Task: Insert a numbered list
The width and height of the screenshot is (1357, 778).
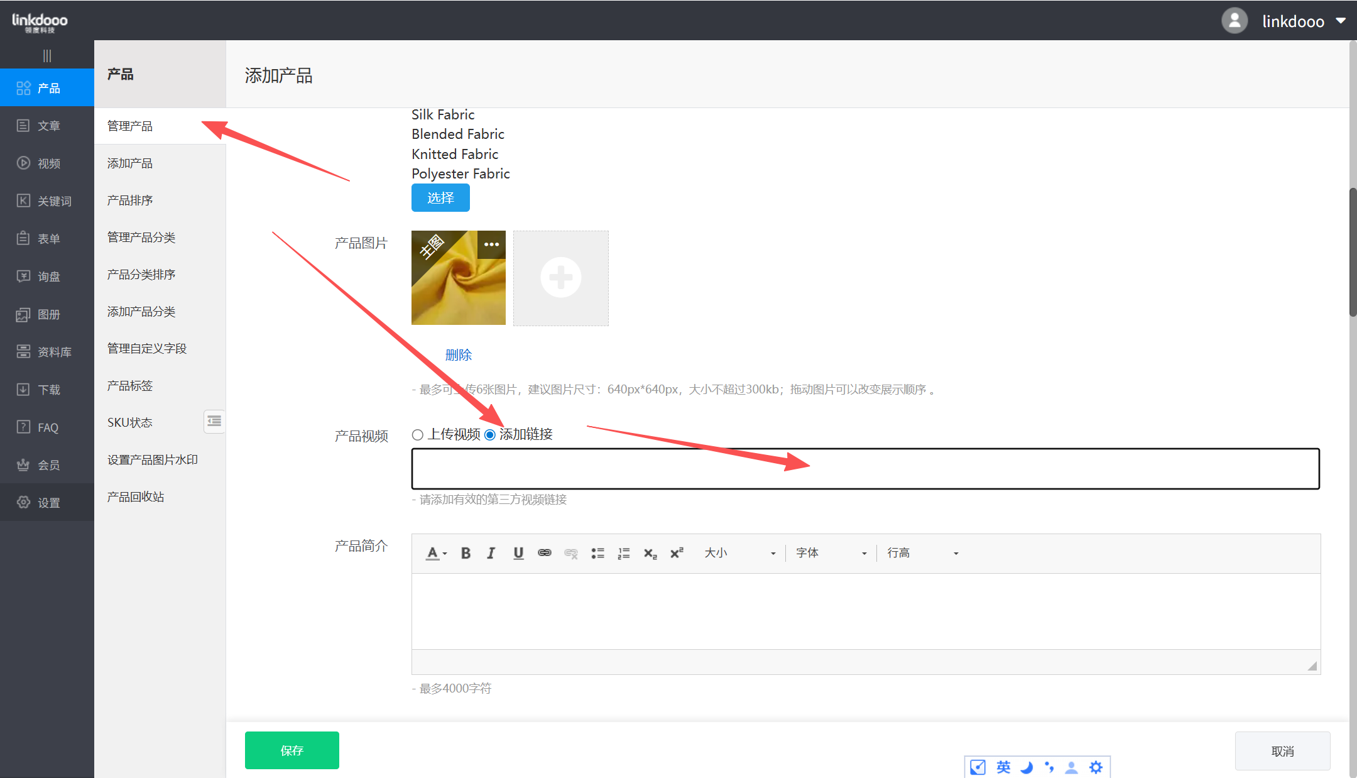Action: coord(624,553)
